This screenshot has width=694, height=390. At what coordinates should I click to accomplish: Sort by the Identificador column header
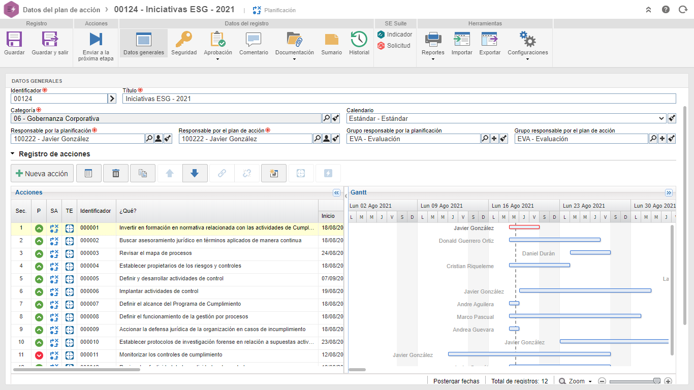tap(96, 211)
